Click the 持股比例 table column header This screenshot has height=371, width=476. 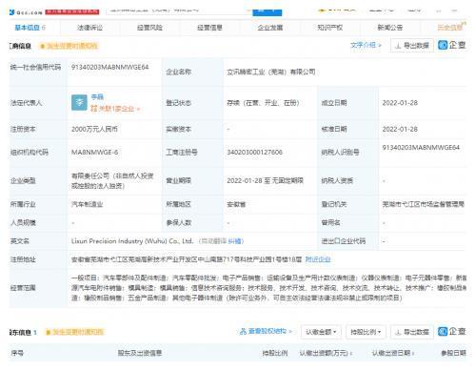(275, 353)
